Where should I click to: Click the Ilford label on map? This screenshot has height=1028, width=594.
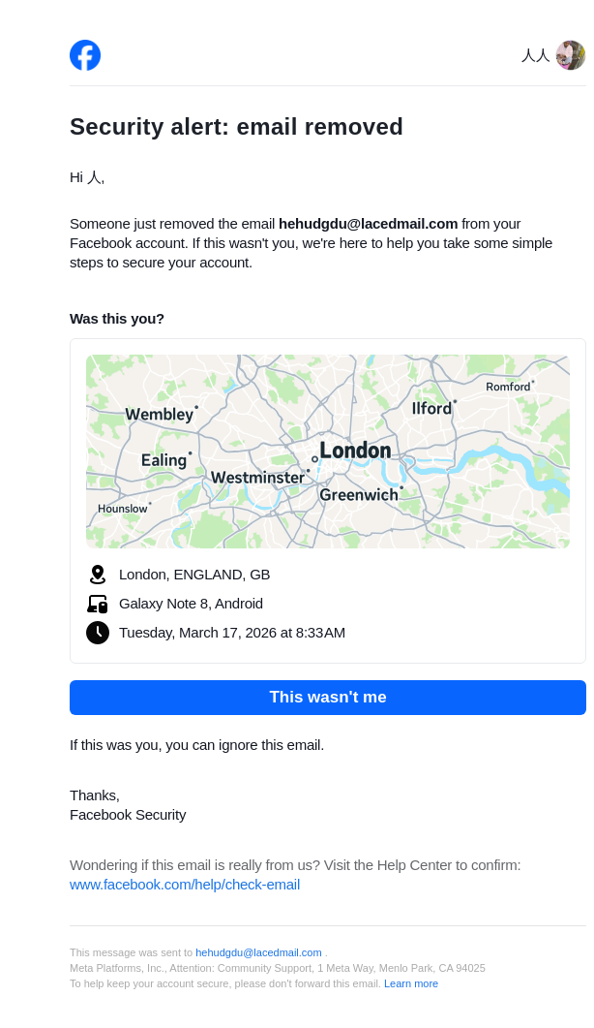click(x=431, y=409)
